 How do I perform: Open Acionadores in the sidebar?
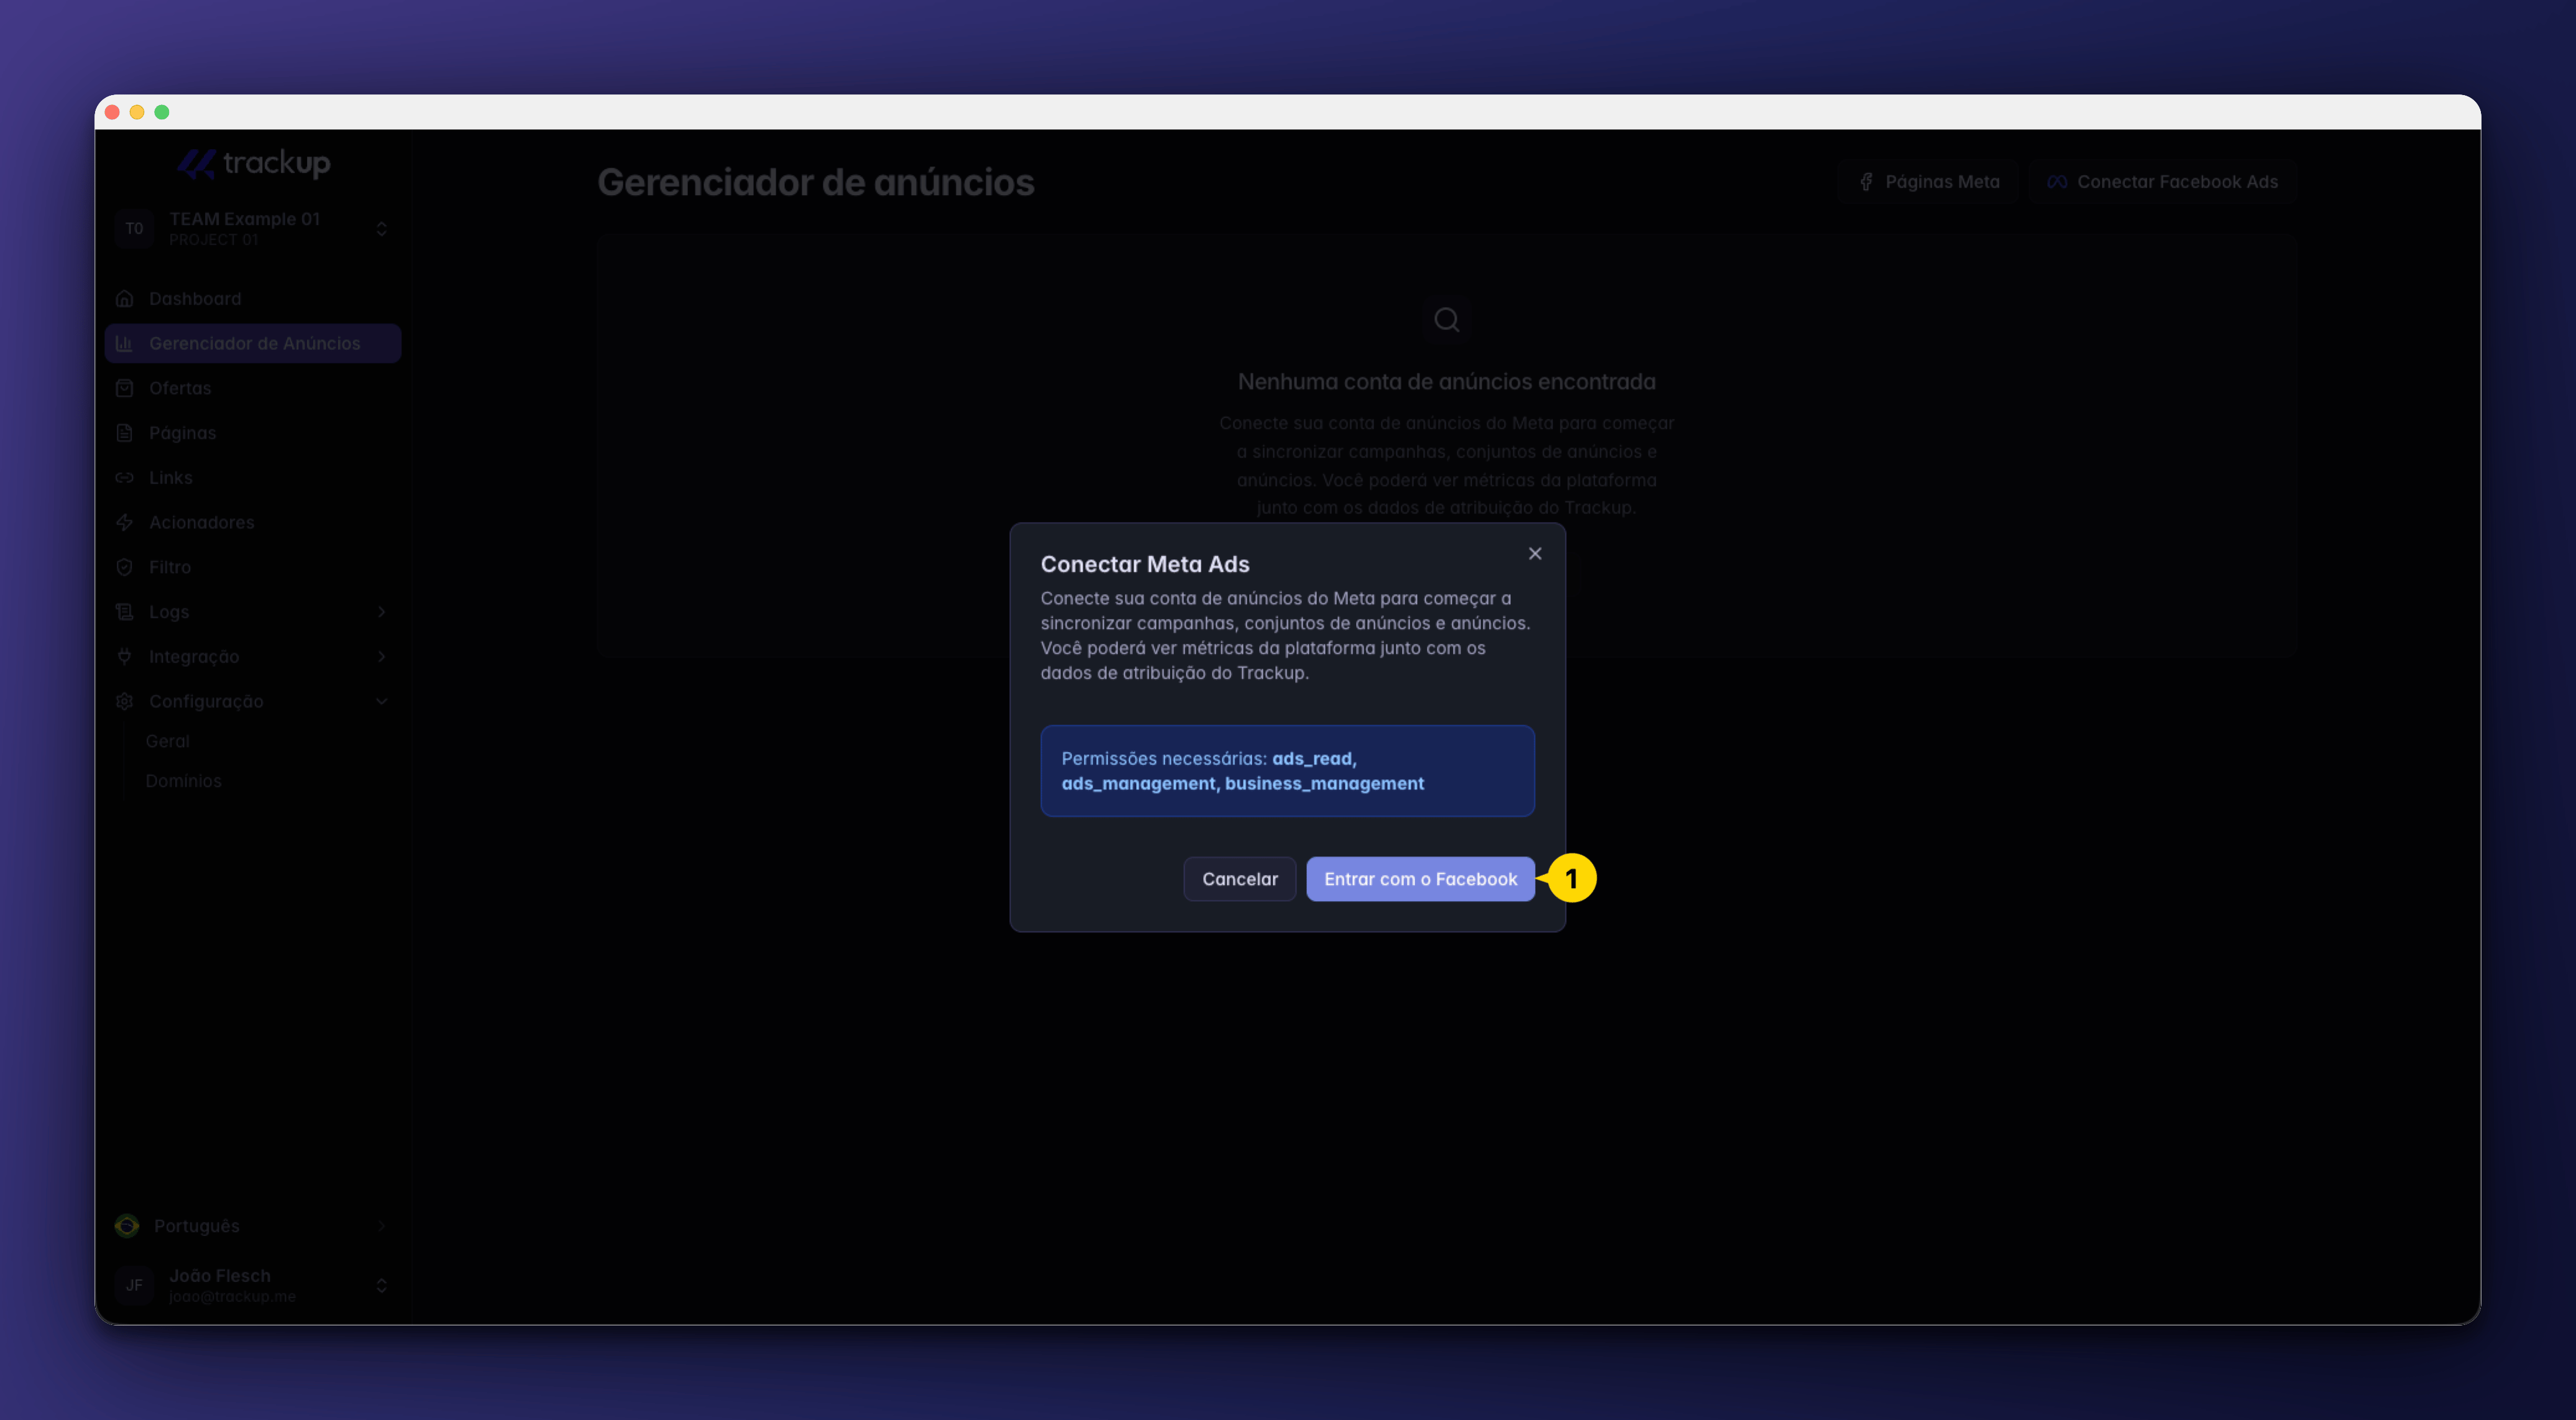[253, 522]
